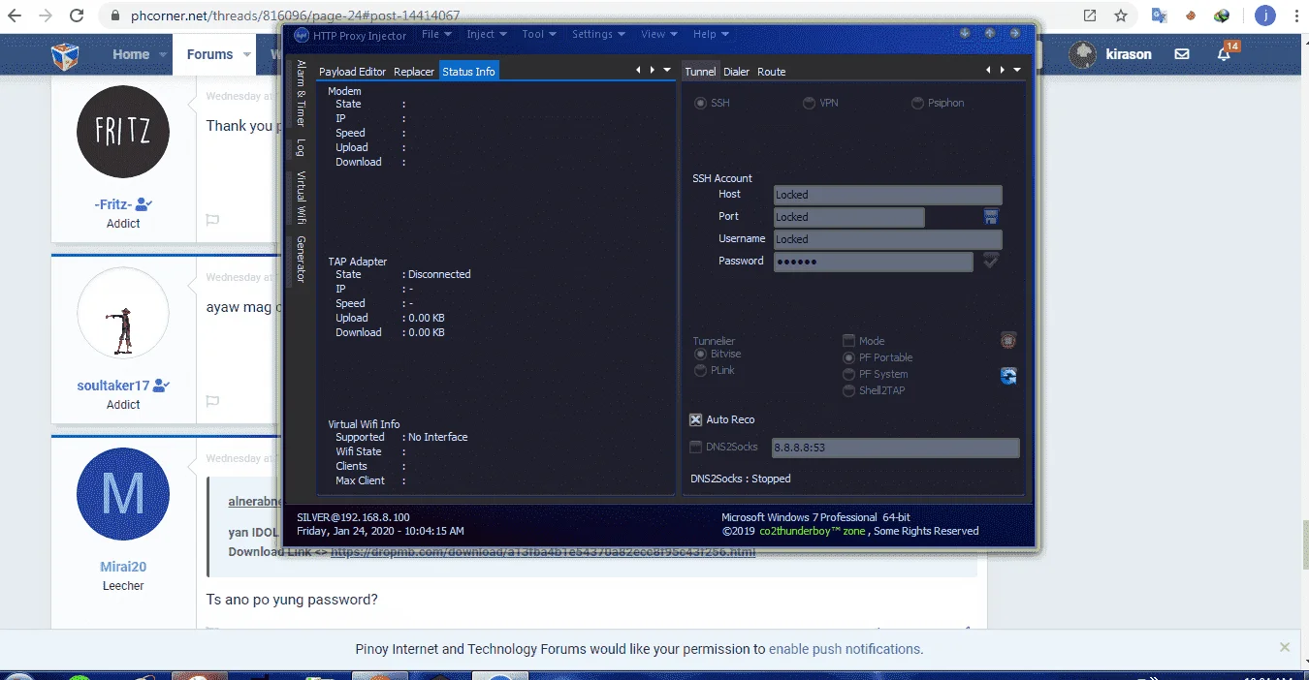1309x680 pixels.
Task: Open the Help dropdown menu
Action: click(710, 34)
